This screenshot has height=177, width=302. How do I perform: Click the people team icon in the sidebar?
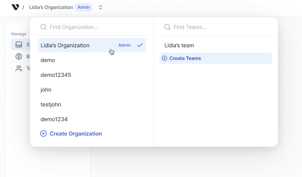click(x=19, y=68)
